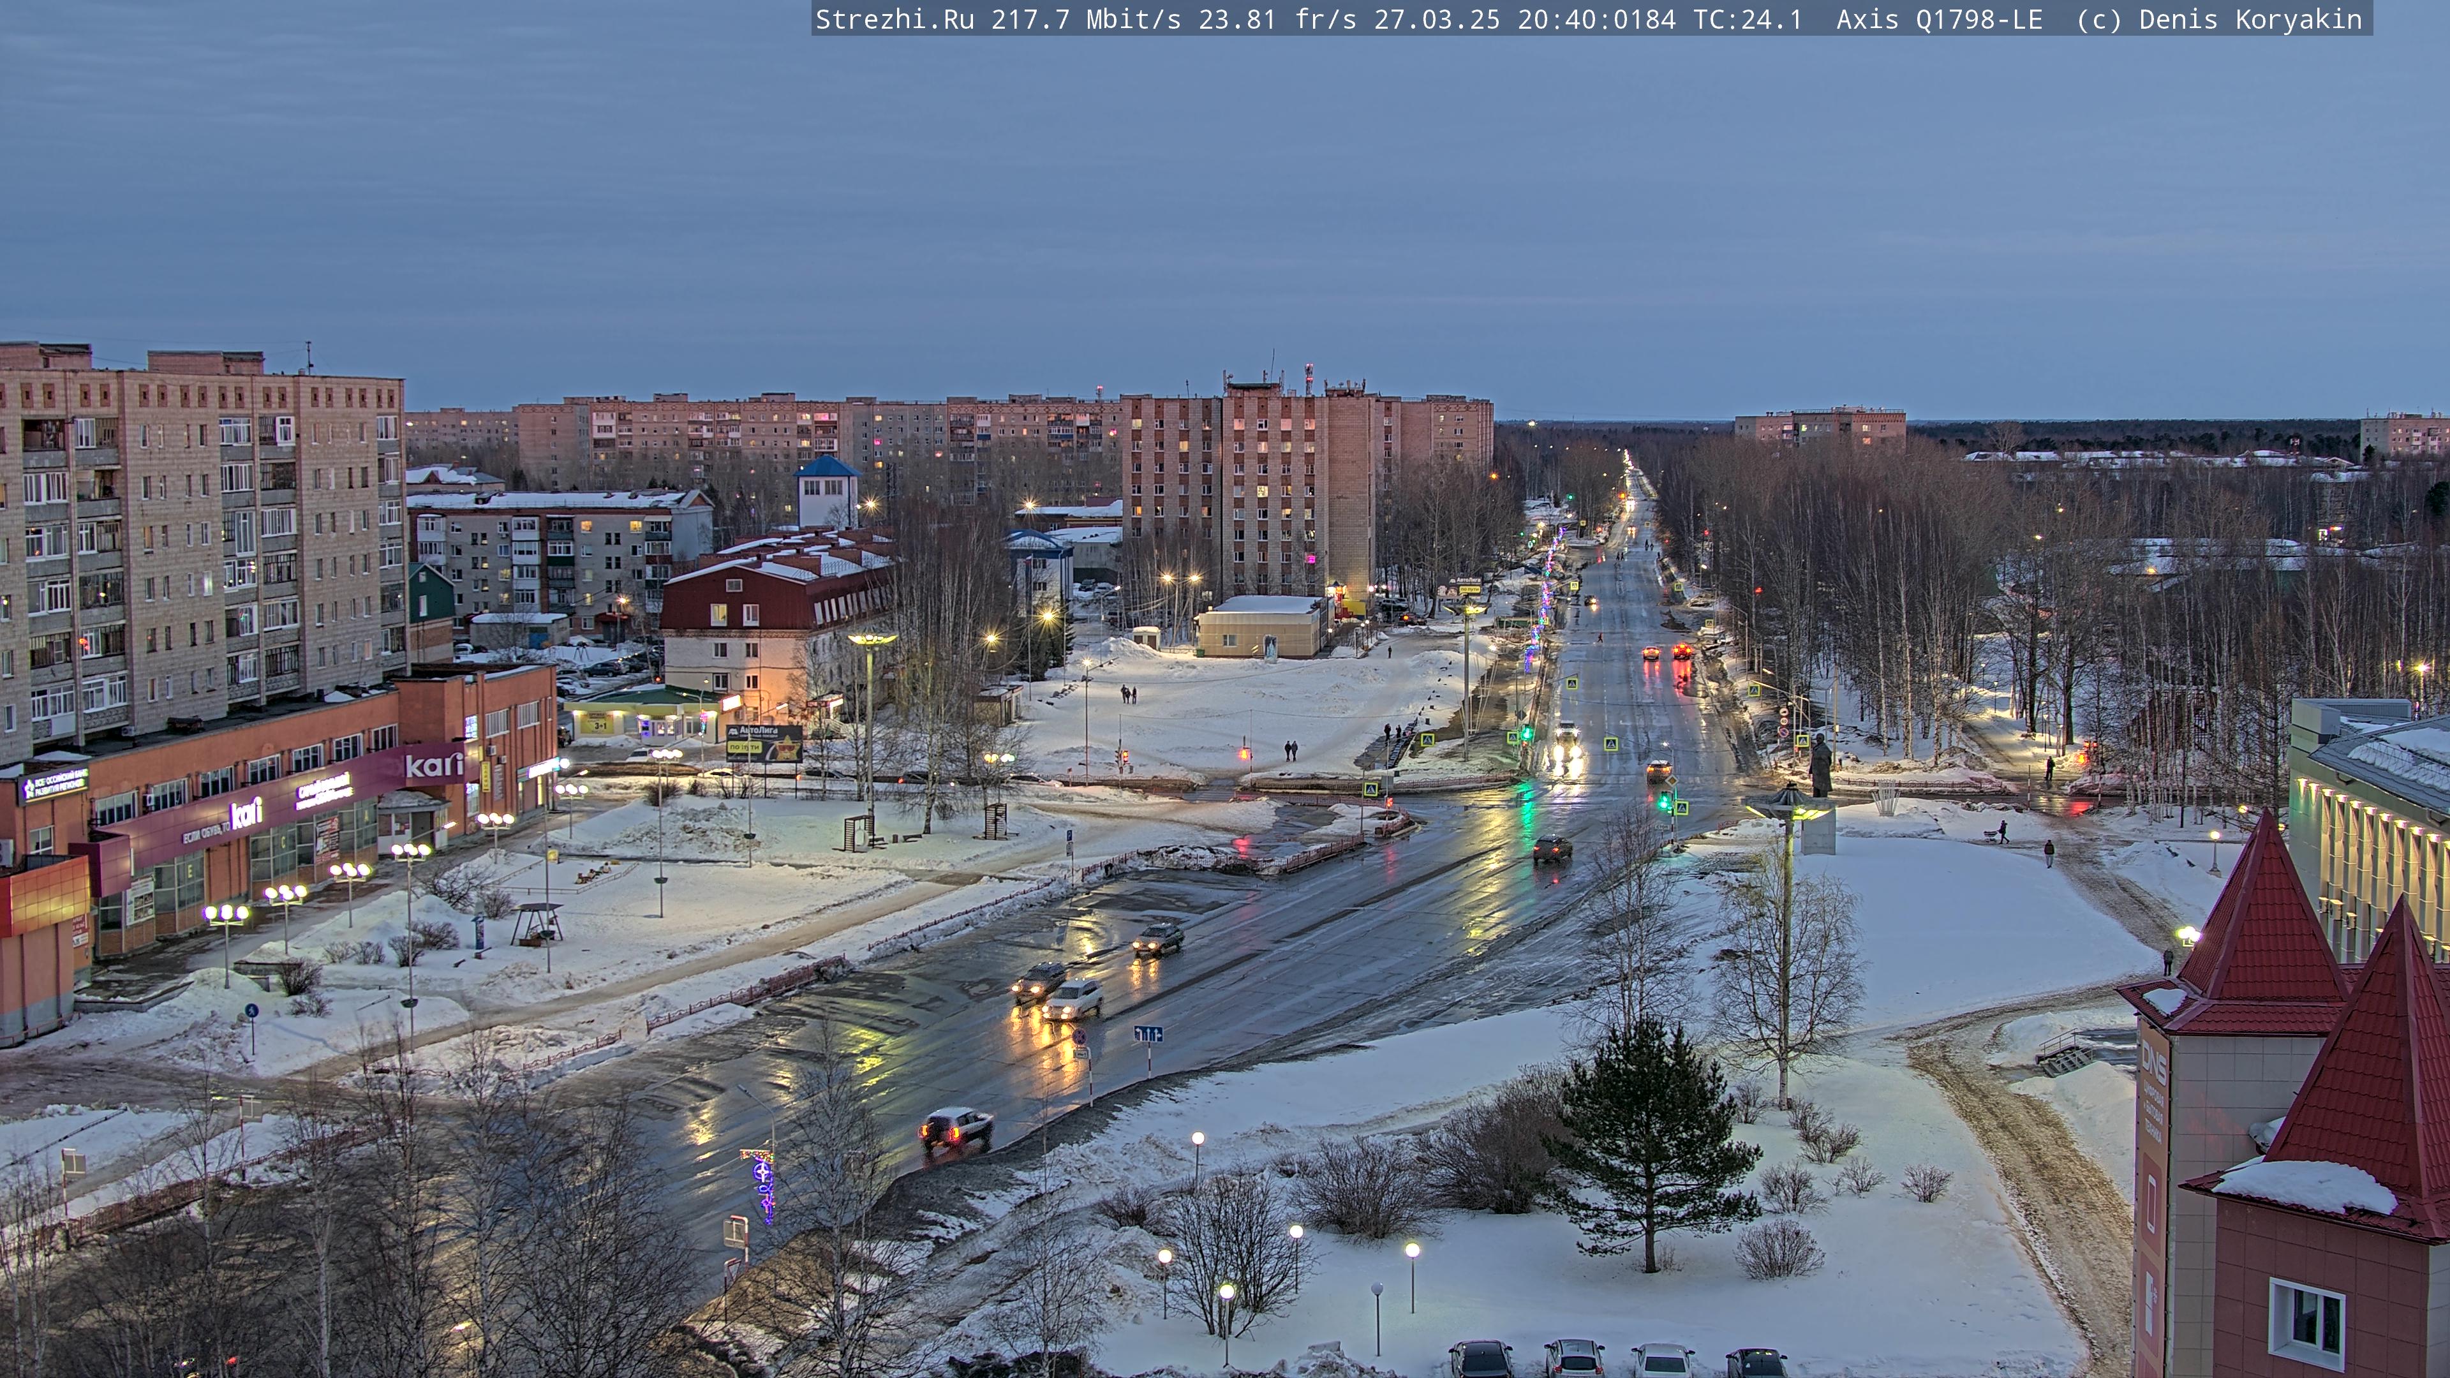This screenshot has height=1378, width=2450.
Task: Click the "20:40:0184" time stamp
Action: pos(1597,20)
